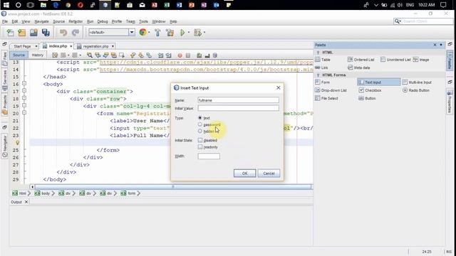Select the hidden type radio button

(x=200, y=131)
